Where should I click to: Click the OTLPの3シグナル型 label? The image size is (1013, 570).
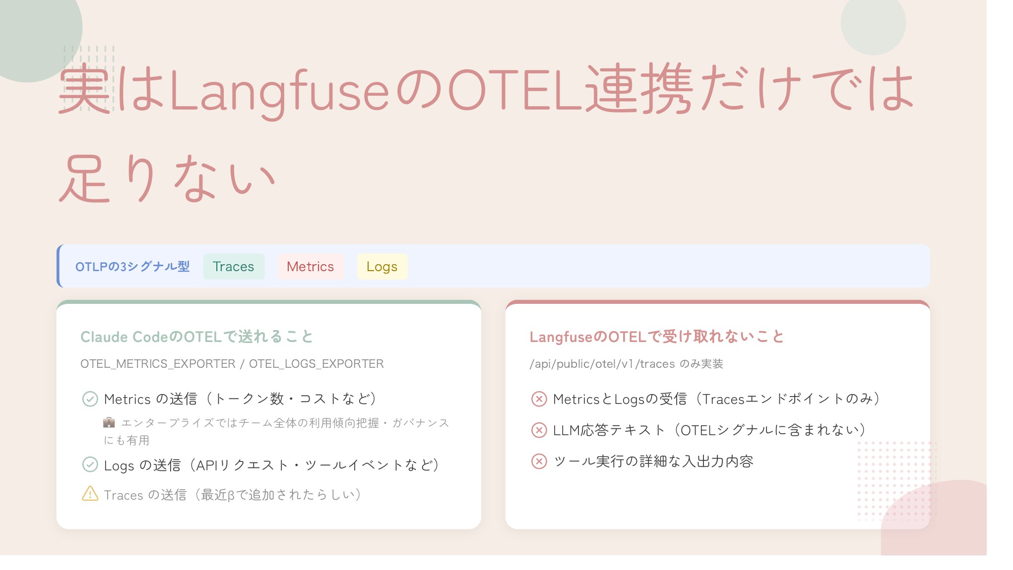[132, 267]
